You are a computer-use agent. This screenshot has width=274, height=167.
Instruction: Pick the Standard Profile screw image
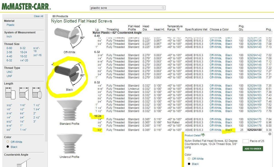69,110
